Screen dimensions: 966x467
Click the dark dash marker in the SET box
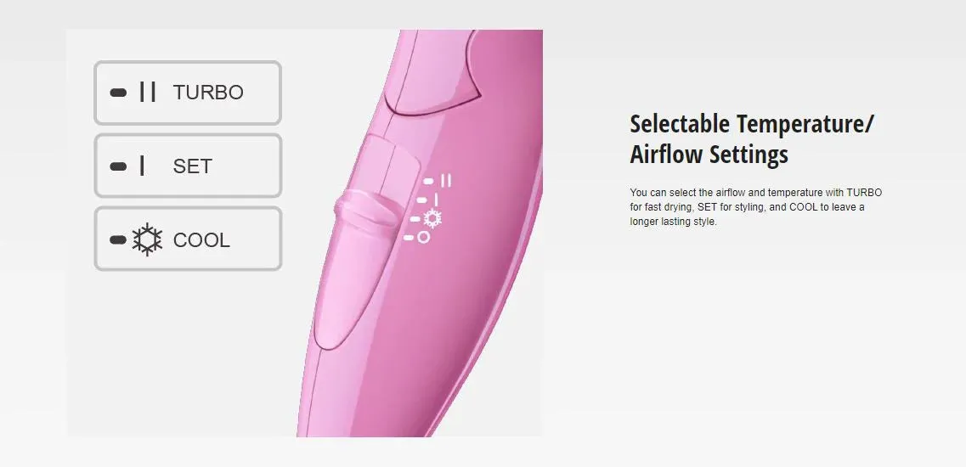(117, 166)
